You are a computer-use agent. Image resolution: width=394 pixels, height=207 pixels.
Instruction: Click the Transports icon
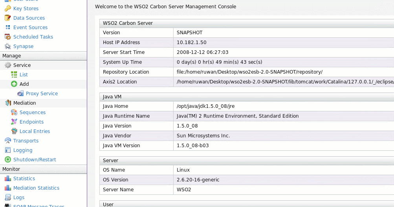(8, 141)
